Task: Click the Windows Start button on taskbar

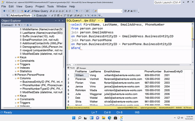Action: [74, 118]
